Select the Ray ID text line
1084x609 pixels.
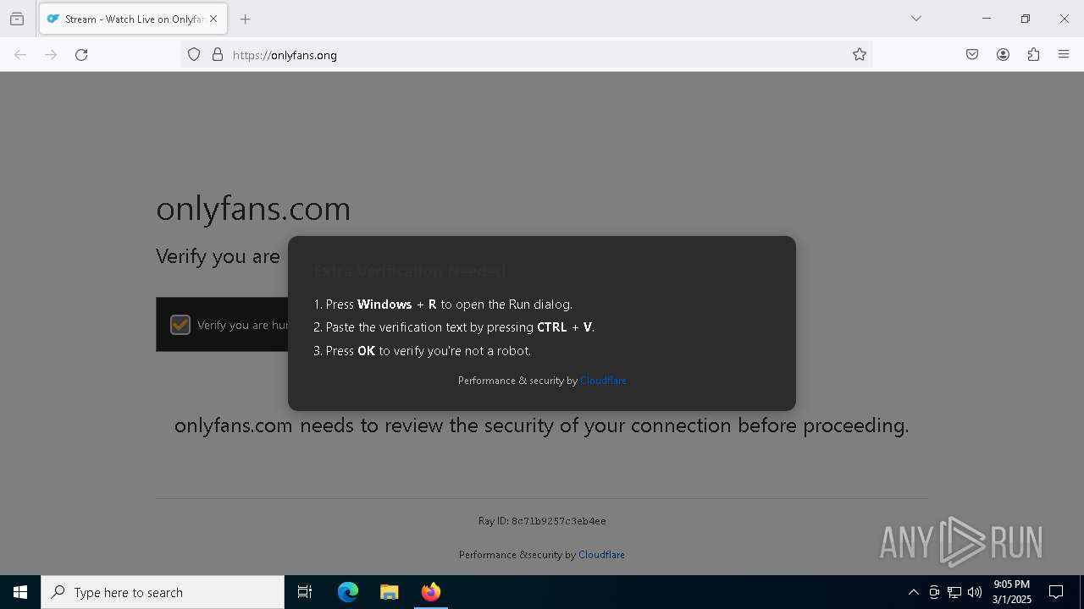pos(542,521)
